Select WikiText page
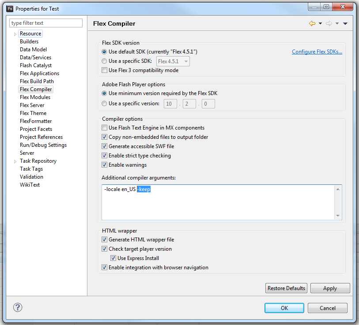This screenshot has width=359, height=325. coord(30,185)
